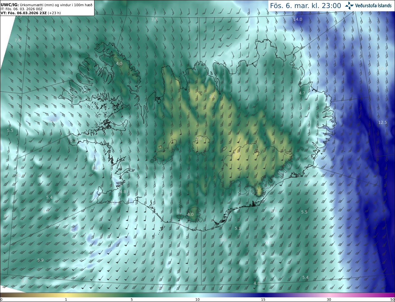Click the 4.0 label on the southern glacier
This screenshot has height=302, width=395.
190,214
